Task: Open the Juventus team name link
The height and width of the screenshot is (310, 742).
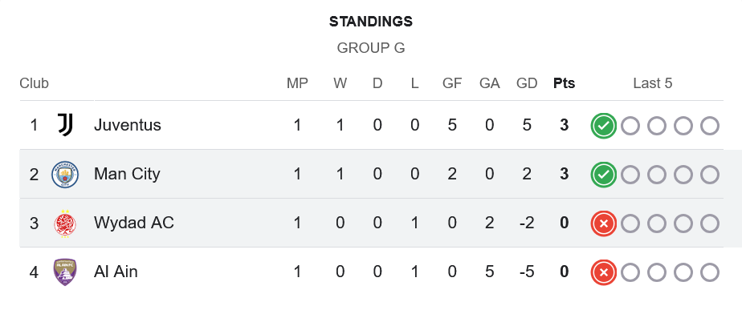Action: click(128, 125)
